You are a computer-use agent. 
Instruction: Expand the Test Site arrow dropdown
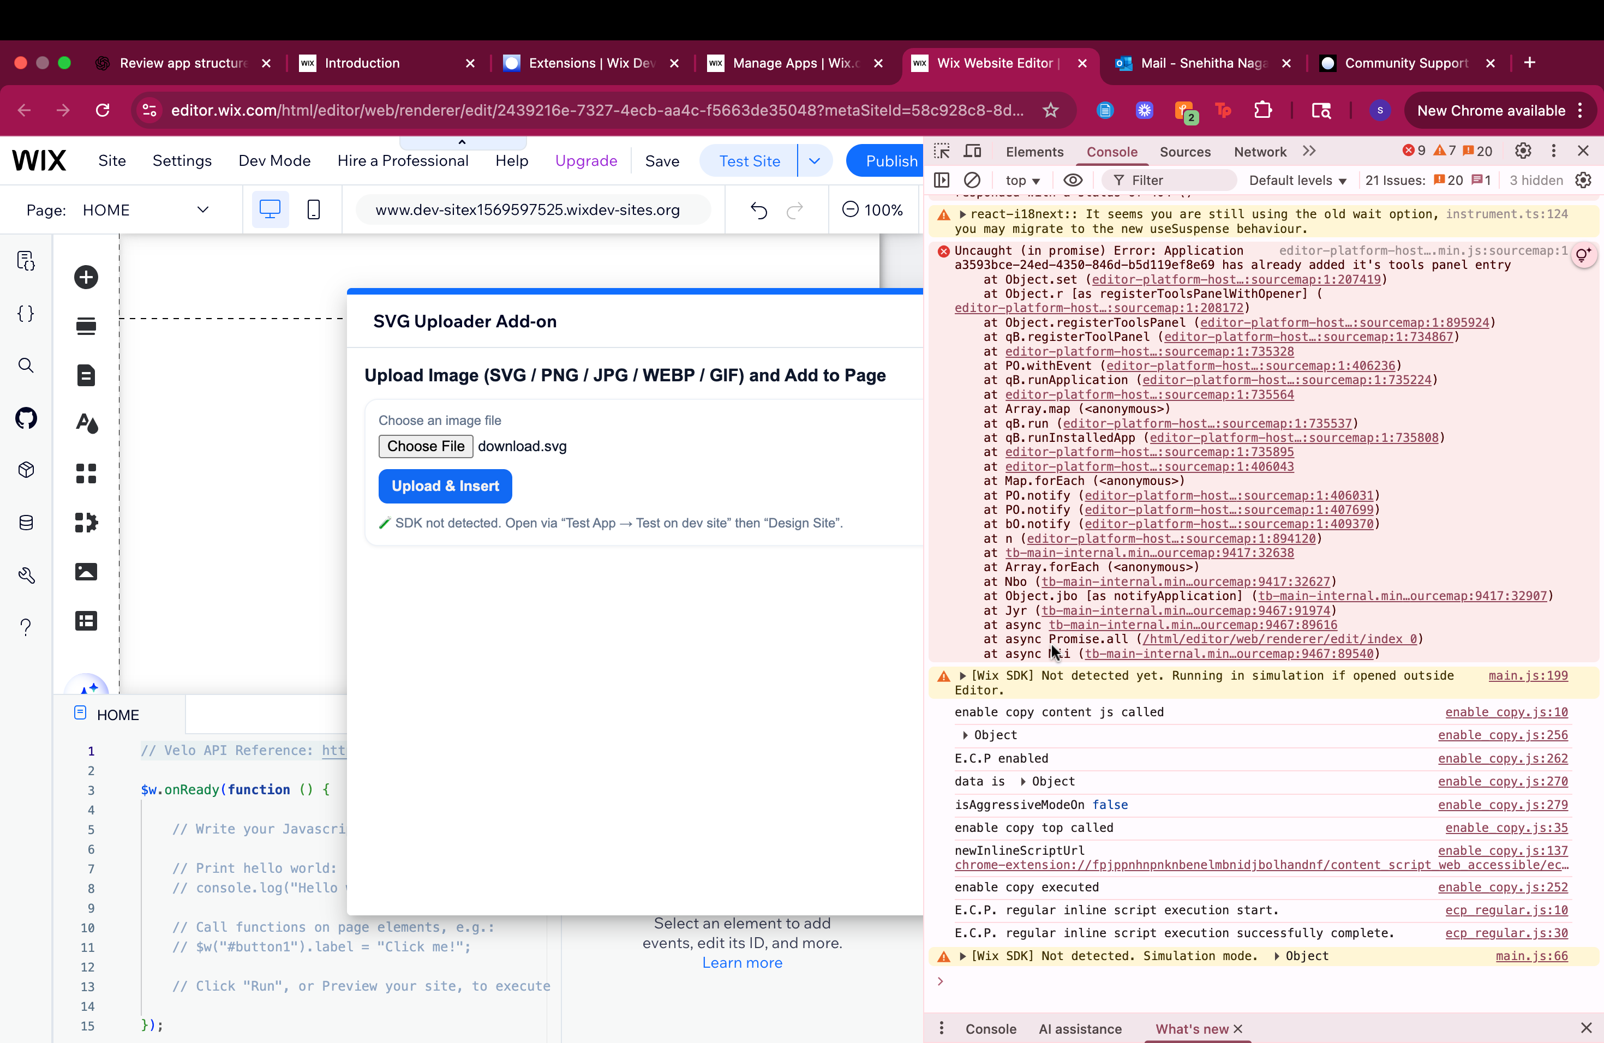pyautogui.click(x=814, y=160)
